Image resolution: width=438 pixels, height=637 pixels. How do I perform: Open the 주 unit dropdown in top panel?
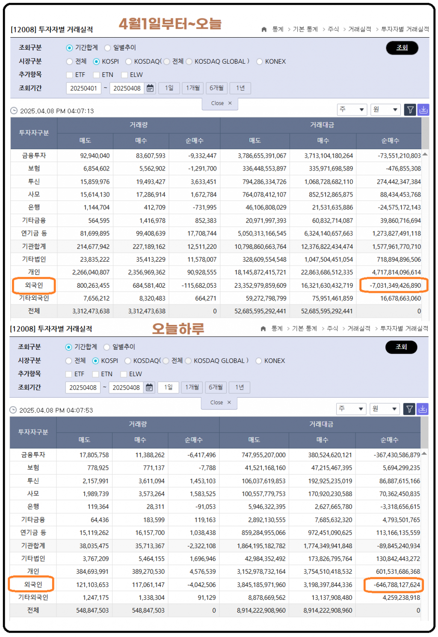(352, 110)
